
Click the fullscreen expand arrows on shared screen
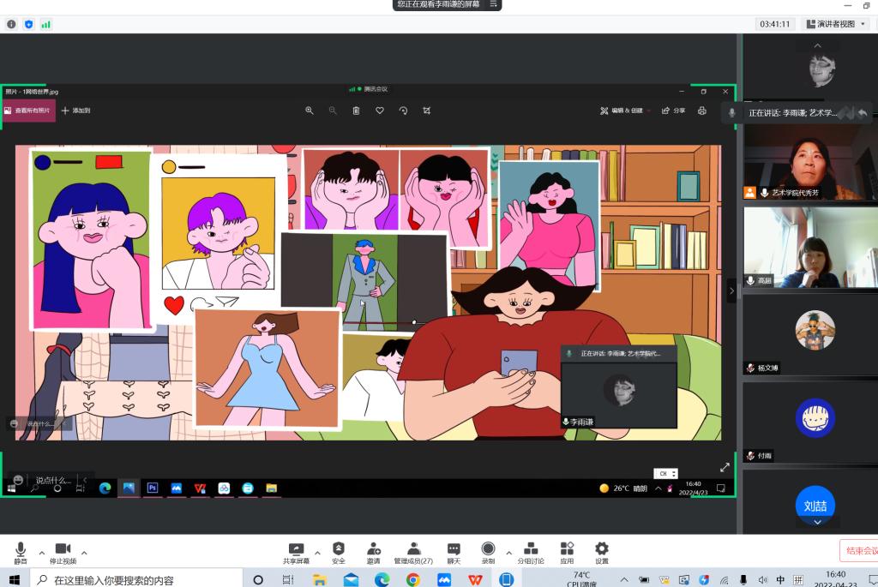pos(725,467)
